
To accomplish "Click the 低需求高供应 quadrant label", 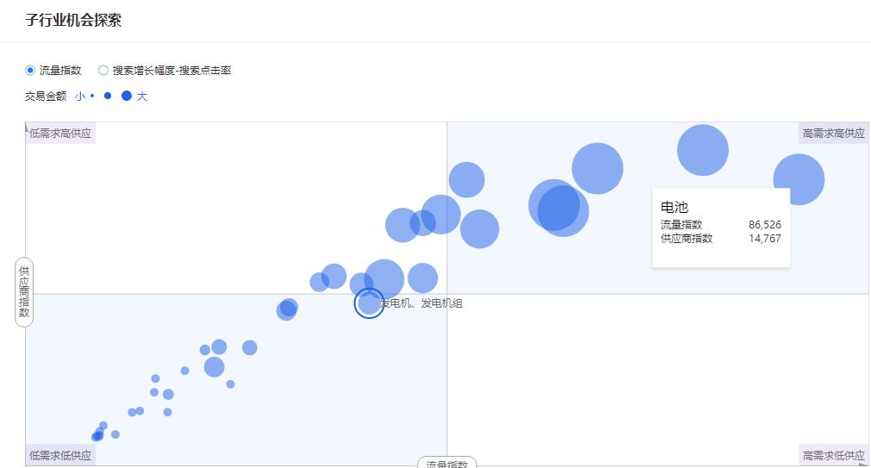I will pyautogui.click(x=60, y=134).
